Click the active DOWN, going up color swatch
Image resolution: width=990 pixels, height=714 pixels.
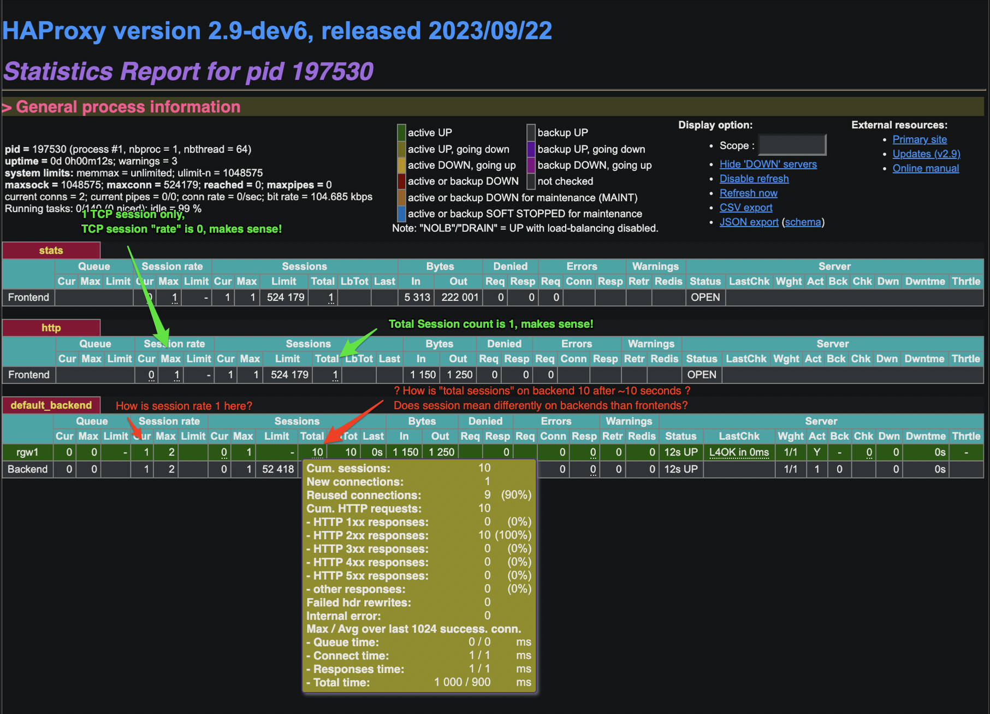401,165
